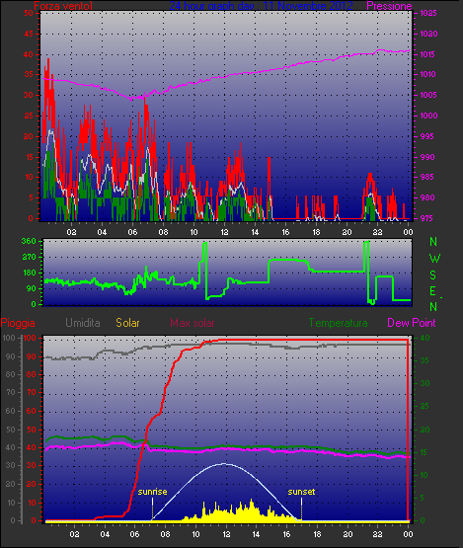463x548 pixels.
Task: Click the green 'Temperatura' legend label
Action: pyautogui.click(x=338, y=323)
